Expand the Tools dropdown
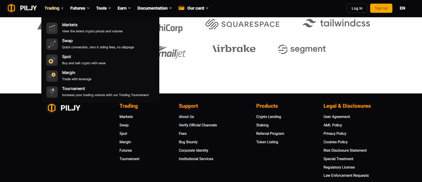422x182 pixels. (x=103, y=8)
